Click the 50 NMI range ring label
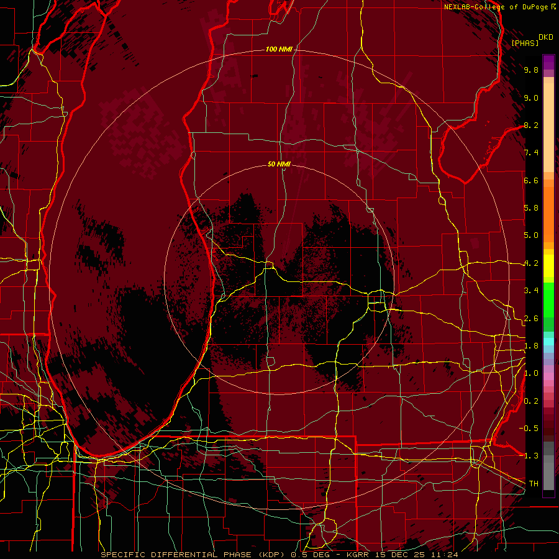559x559 pixels. tap(279, 164)
